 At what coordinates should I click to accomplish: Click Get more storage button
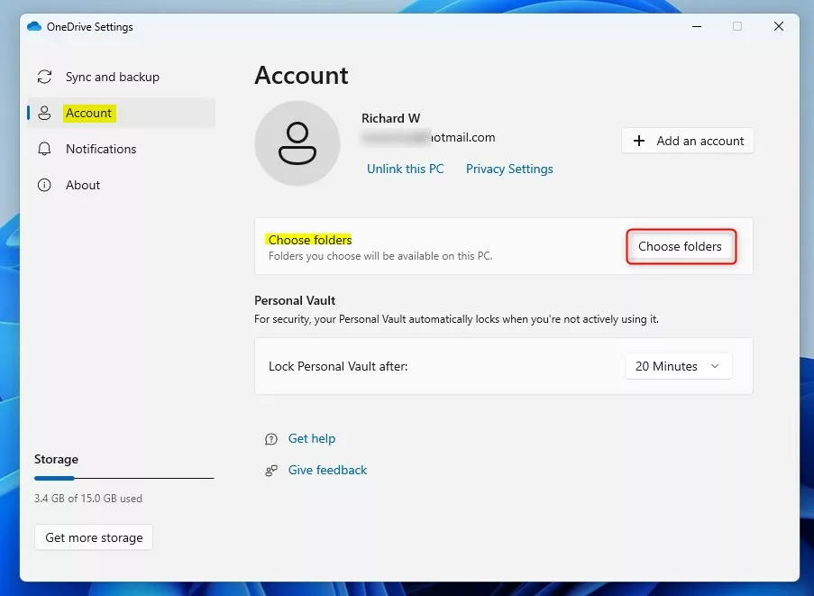pos(94,537)
